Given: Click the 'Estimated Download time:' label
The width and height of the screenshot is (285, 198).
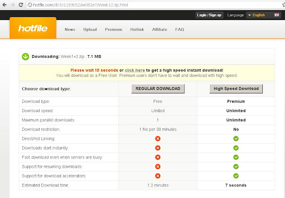Looking at the screenshot, I should 45,185.
